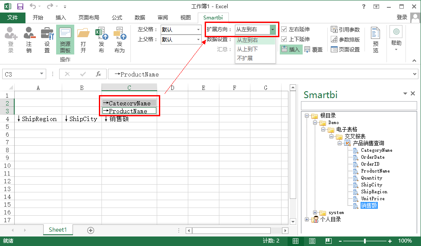The width and height of the screenshot is (421, 246).
Task: Click cell containing ShipRegion
Action: (x=38, y=119)
